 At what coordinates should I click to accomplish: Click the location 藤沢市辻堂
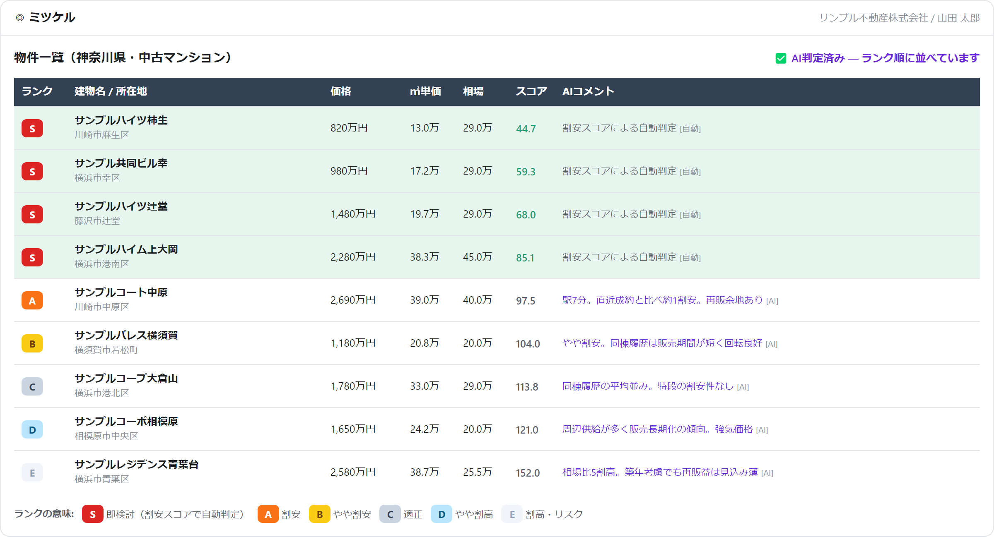[x=97, y=221]
